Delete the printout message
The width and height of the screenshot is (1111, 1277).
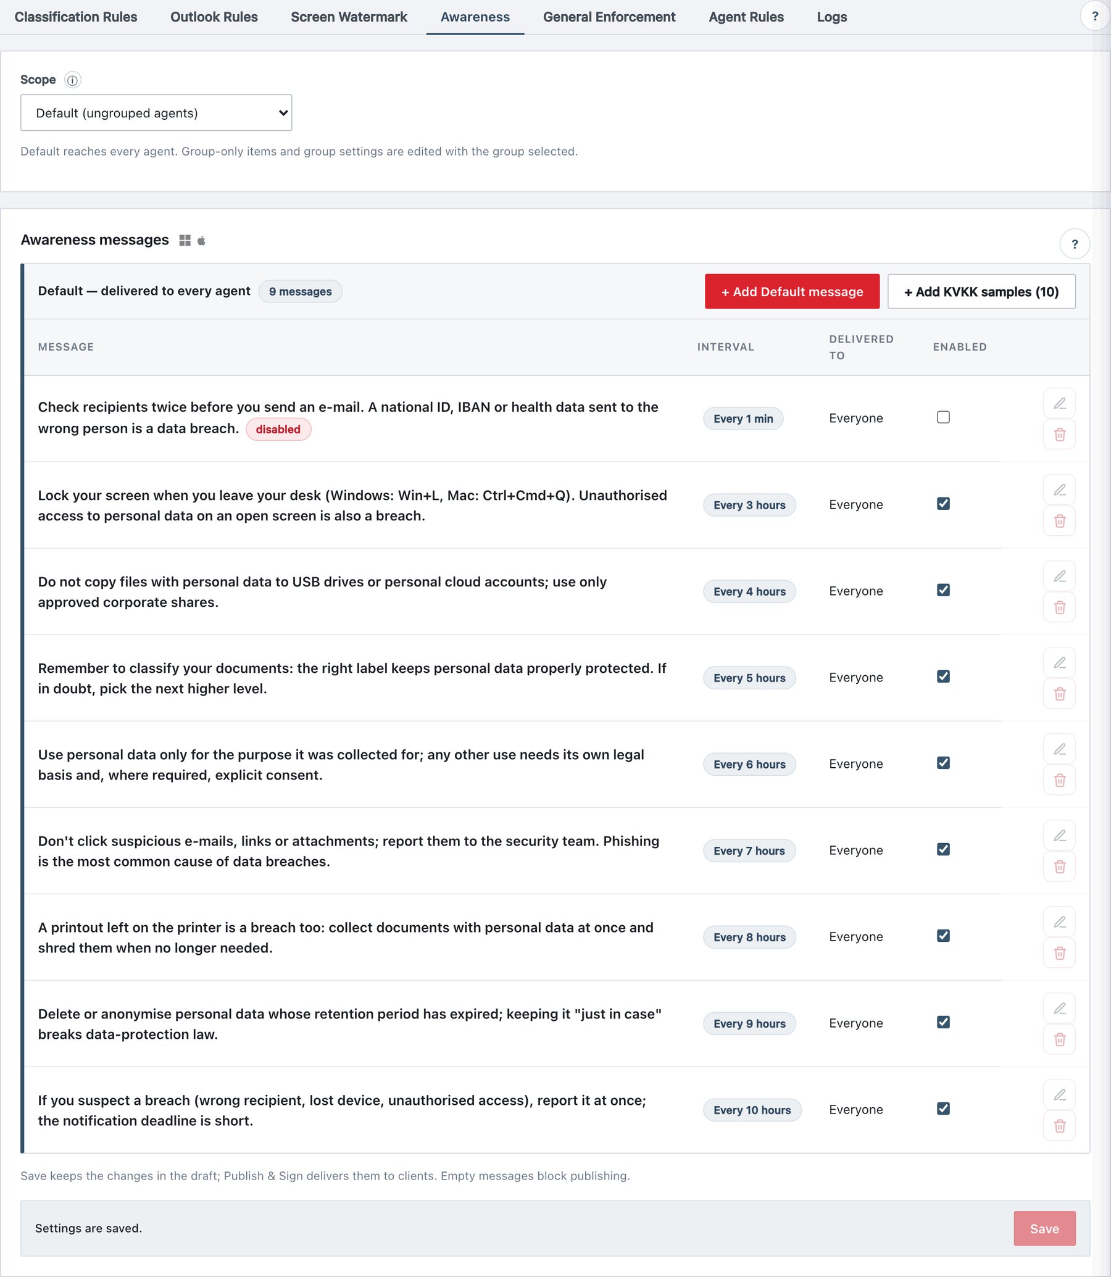tap(1060, 953)
